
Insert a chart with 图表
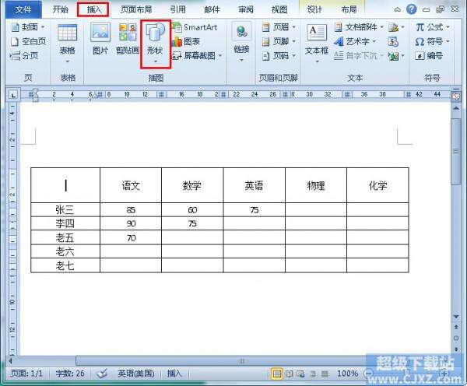186,41
